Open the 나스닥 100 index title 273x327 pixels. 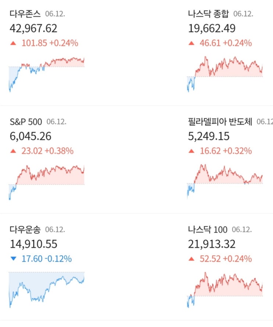pos(207,229)
